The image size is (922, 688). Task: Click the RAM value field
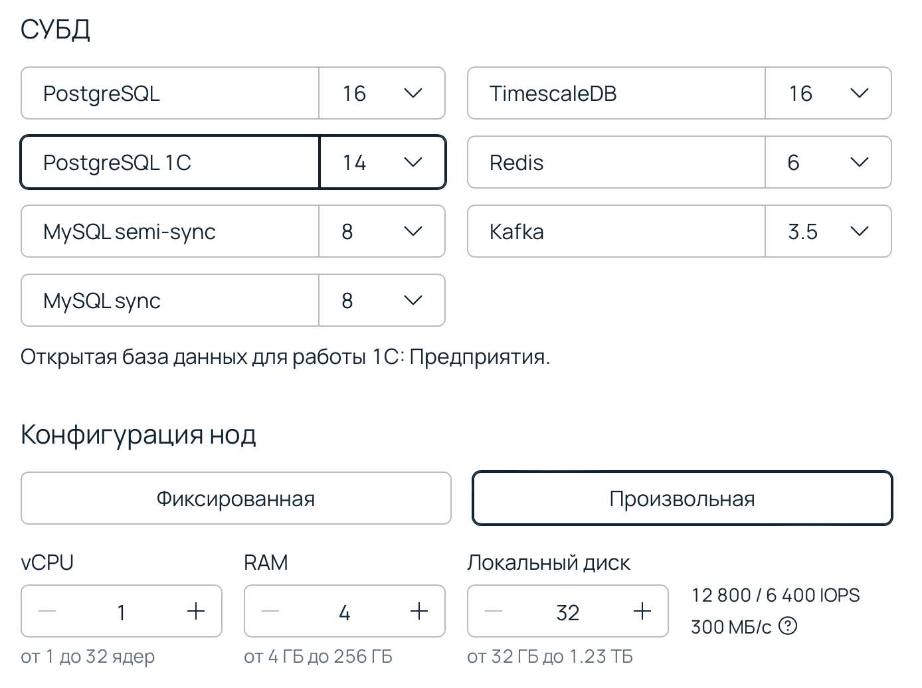(345, 612)
